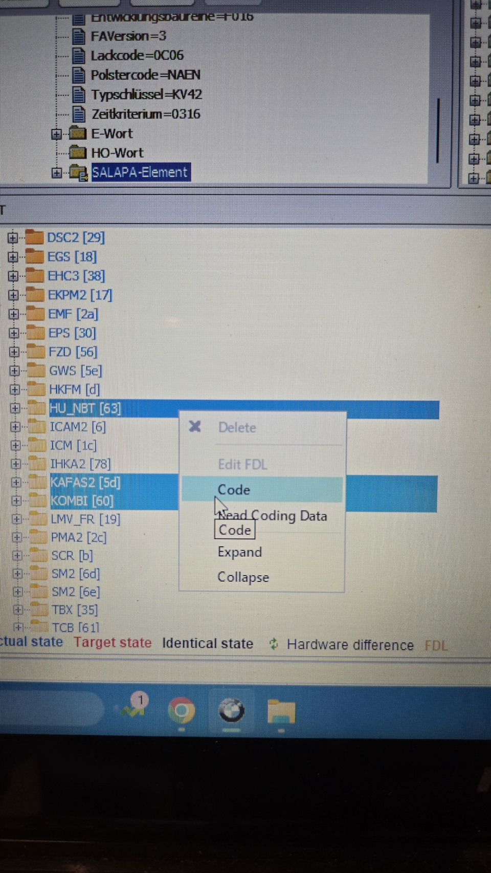Open File Explorer from the taskbar

pyautogui.click(x=281, y=711)
